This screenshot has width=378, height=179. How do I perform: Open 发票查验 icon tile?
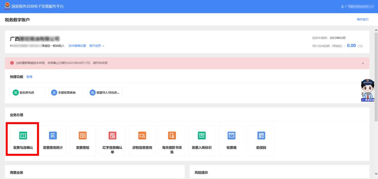(x=83, y=141)
